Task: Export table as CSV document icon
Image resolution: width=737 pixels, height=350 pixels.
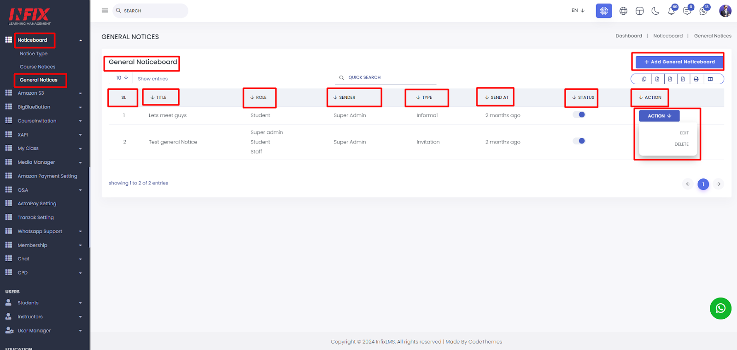Action: tap(670, 79)
